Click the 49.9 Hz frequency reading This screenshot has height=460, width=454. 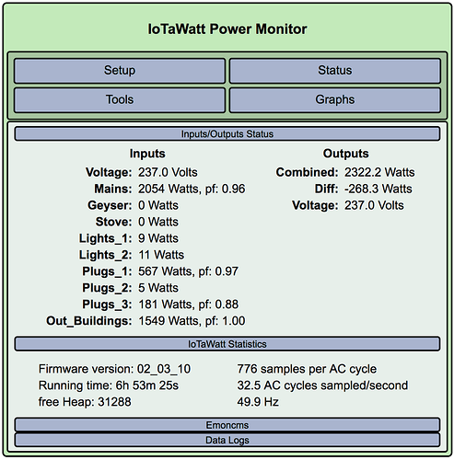point(258,402)
